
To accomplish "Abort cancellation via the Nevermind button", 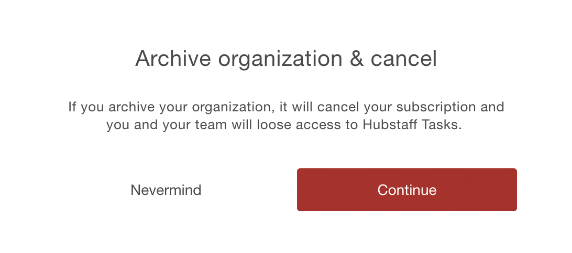I will coord(166,190).
